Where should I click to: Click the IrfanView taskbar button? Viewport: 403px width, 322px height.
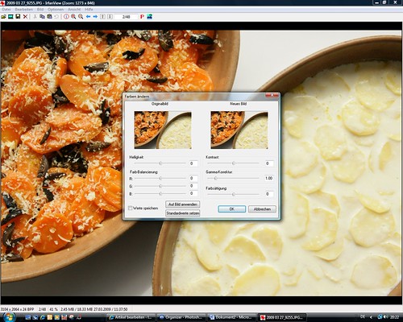[x=281, y=317]
